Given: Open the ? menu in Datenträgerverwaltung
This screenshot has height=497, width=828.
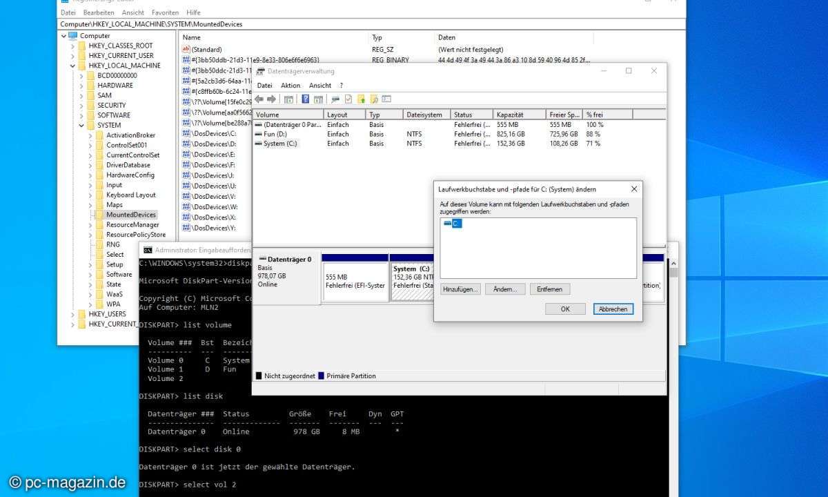Looking at the screenshot, I should coord(341,86).
